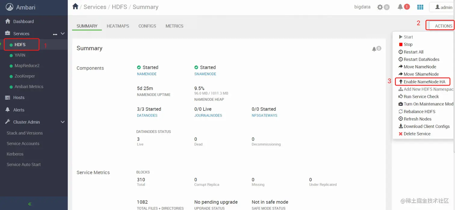Click the '5d 25m' uptime value
This screenshot has height=210, width=455.
pyautogui.click(x=145, y=88)
